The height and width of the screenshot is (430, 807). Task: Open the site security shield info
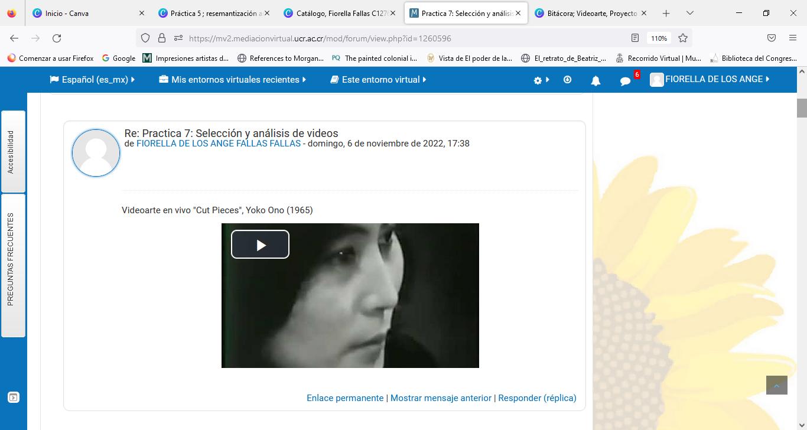(x=145, y=38)
